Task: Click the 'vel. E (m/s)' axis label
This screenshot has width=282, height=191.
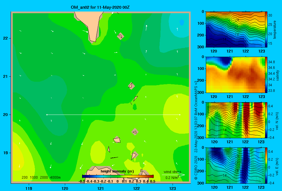Action: pos(277,166)
